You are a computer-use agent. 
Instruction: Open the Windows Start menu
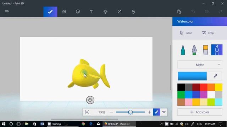4,124
